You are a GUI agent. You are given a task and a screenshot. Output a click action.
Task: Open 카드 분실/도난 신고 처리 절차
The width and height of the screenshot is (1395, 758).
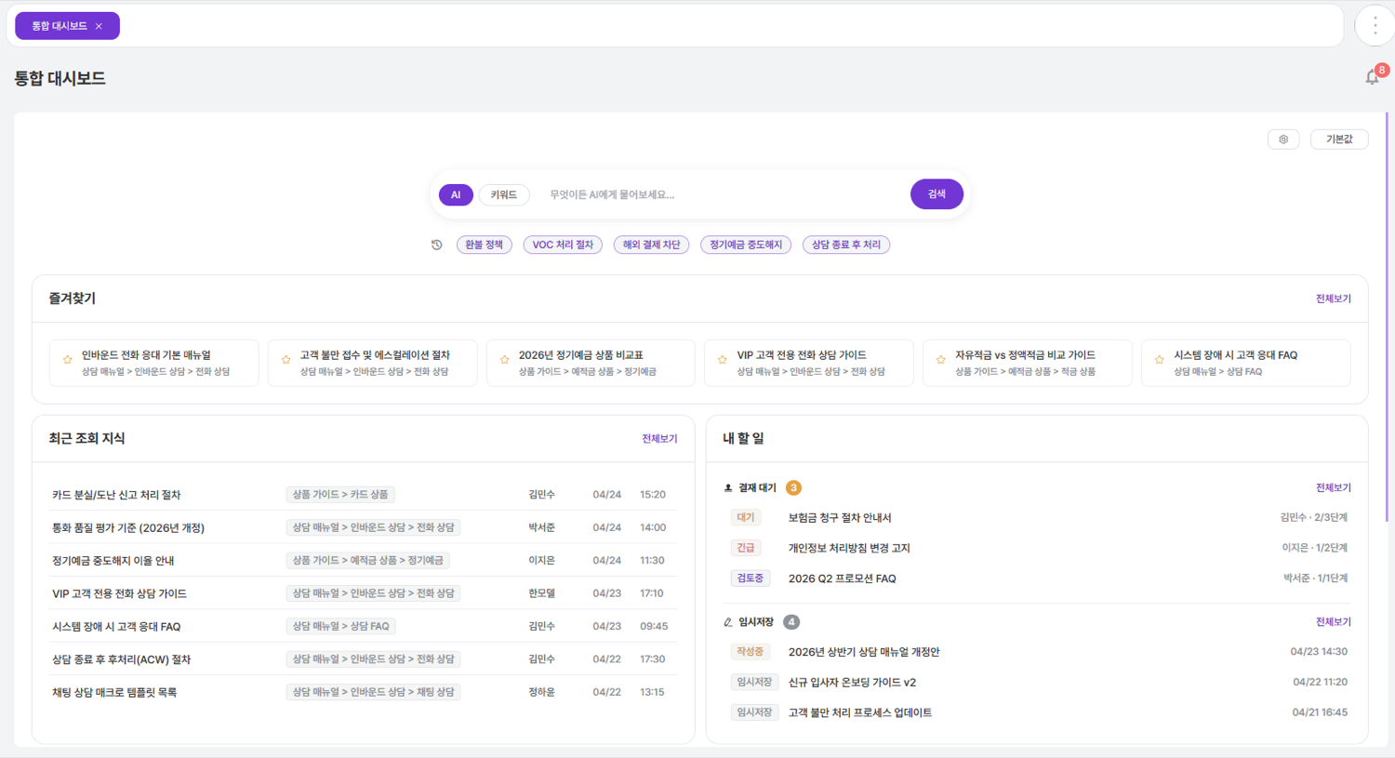point(363,495)
